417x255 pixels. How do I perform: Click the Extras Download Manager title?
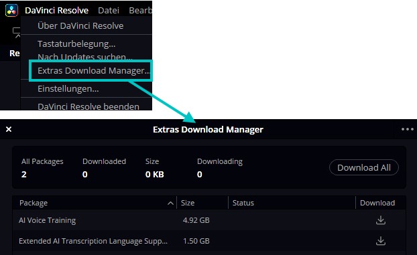(x=208, y=129)
